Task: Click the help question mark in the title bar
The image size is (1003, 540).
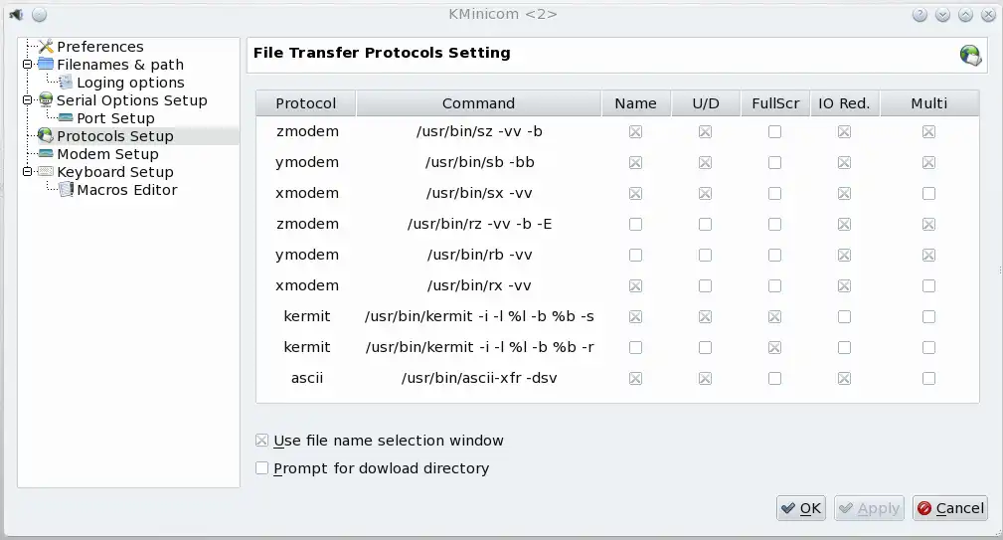Action: pyautogui.click(x=919, y=15)
